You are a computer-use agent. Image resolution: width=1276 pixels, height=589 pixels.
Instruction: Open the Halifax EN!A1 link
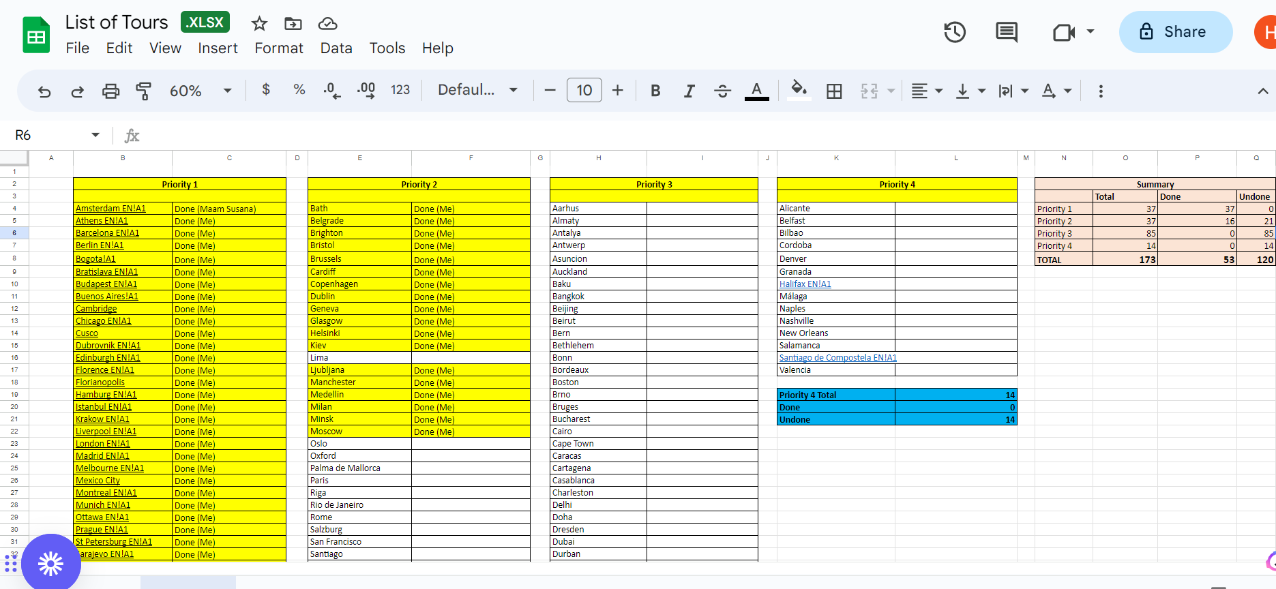click(x=805, y=284)
